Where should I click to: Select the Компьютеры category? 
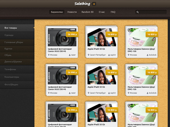tap(17, 77)
